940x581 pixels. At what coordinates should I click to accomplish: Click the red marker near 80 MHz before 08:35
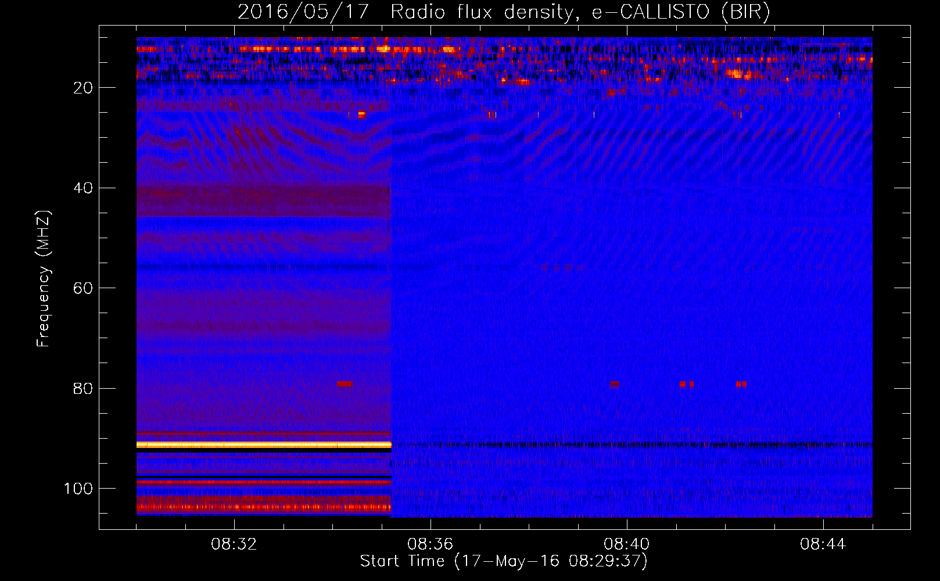[345, 383]
